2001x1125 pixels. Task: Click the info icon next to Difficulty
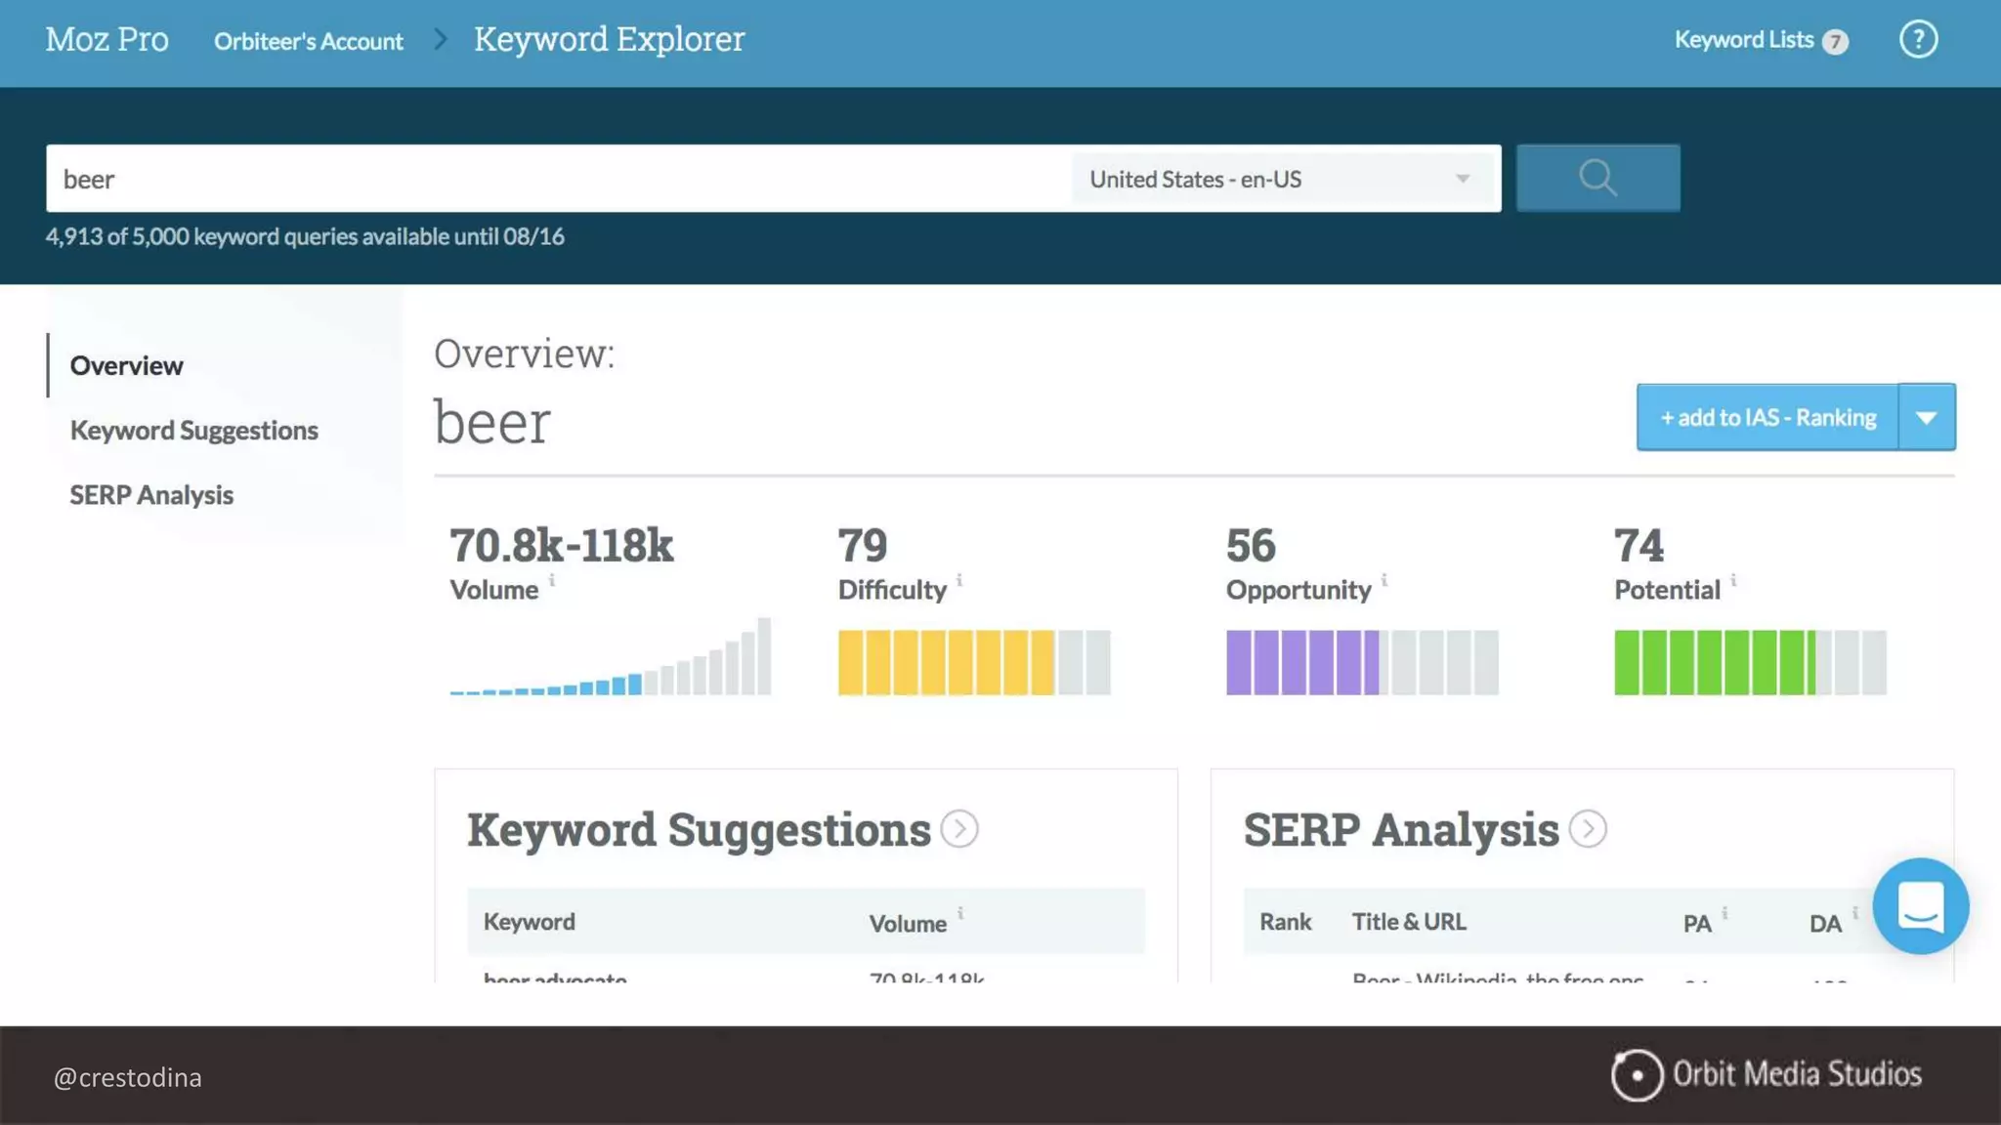pos(959,580)
